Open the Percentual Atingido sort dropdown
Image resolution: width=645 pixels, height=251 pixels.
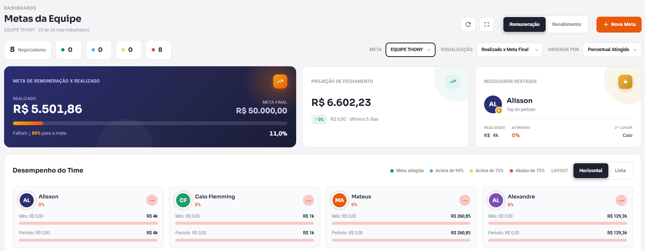[612, 50]
